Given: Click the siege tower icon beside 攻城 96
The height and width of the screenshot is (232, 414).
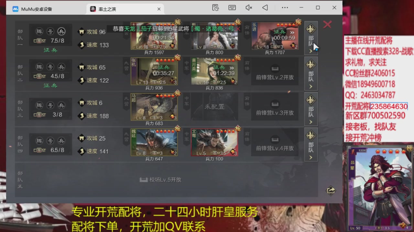Looking at the screenshot, I should click(82, 32).
